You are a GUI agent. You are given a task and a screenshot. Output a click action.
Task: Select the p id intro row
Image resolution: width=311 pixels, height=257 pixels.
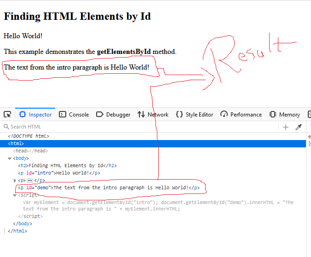click(59, 173)
